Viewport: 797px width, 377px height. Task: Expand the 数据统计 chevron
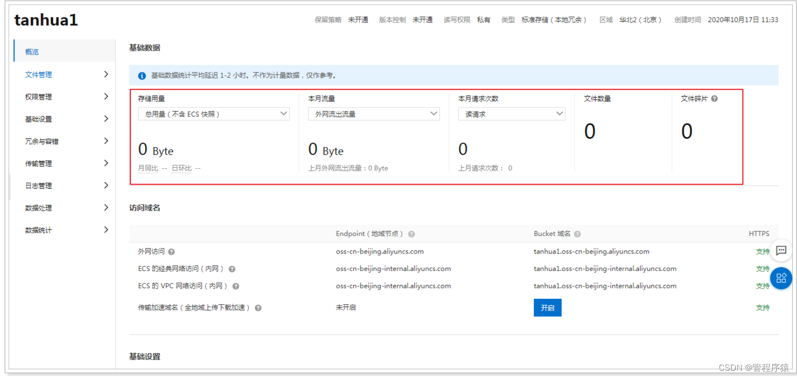[106, 229]
